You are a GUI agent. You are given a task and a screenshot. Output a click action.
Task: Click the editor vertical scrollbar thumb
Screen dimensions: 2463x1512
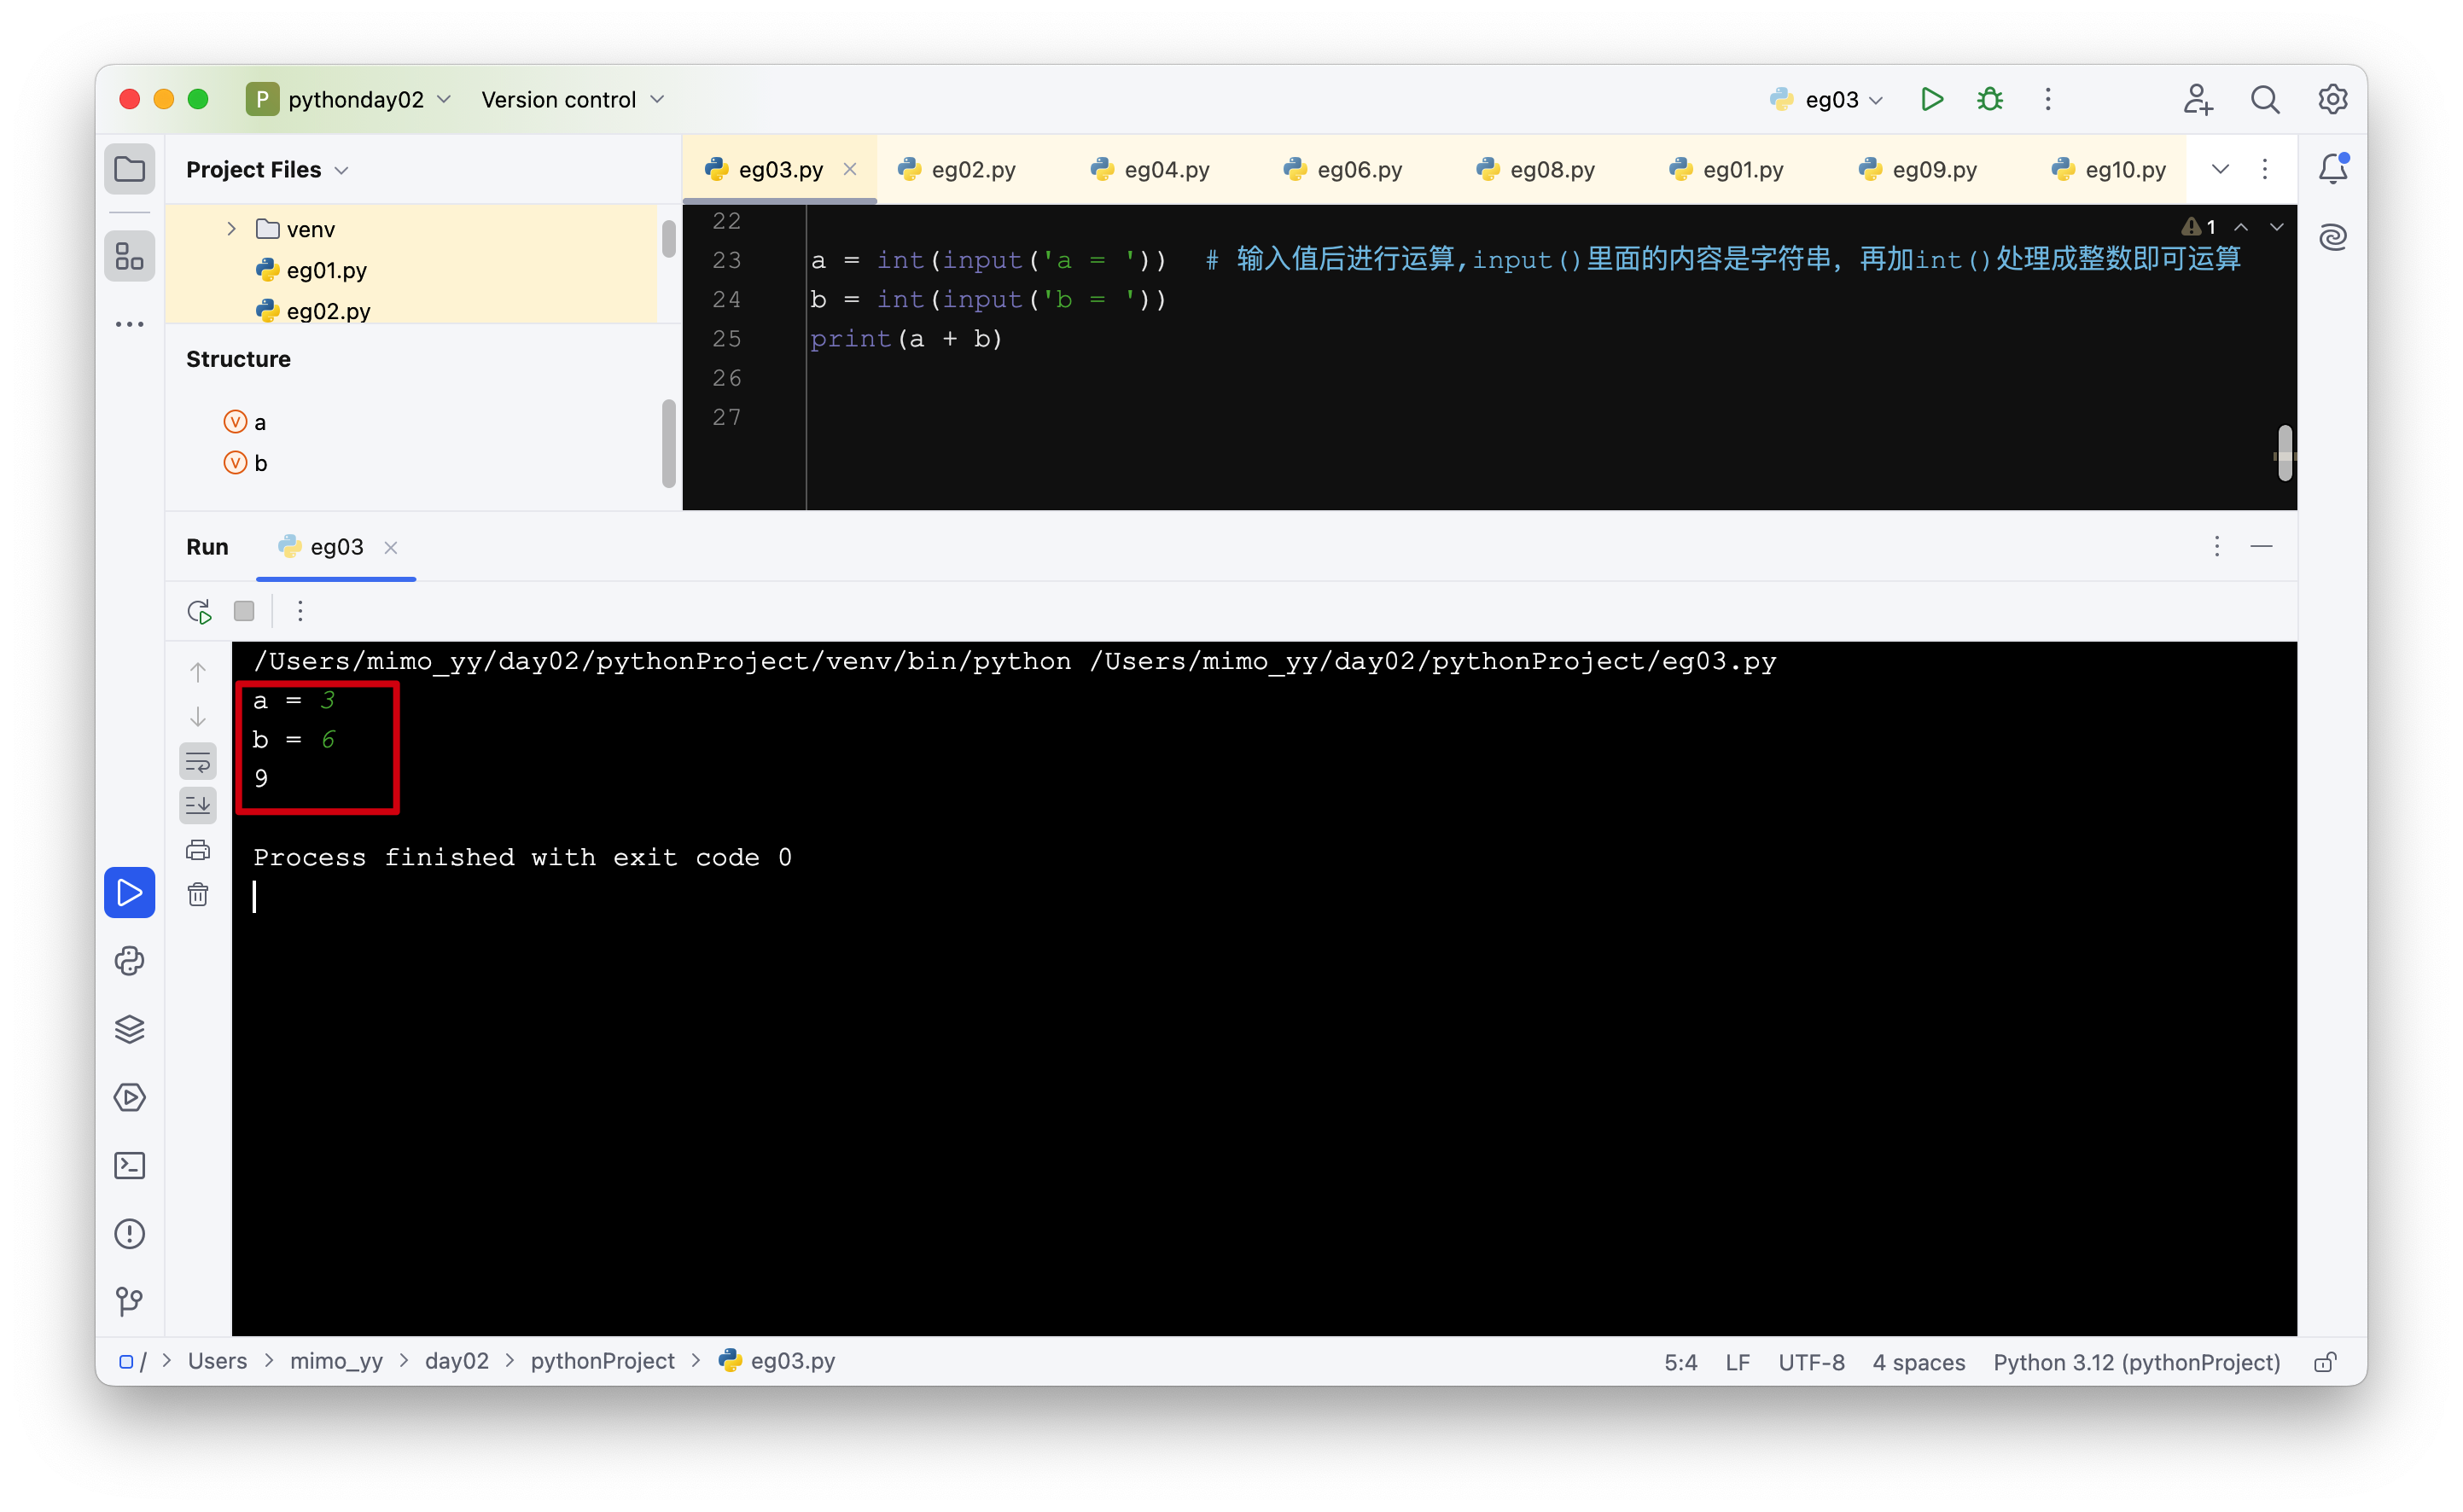(x=2284, y=453)
